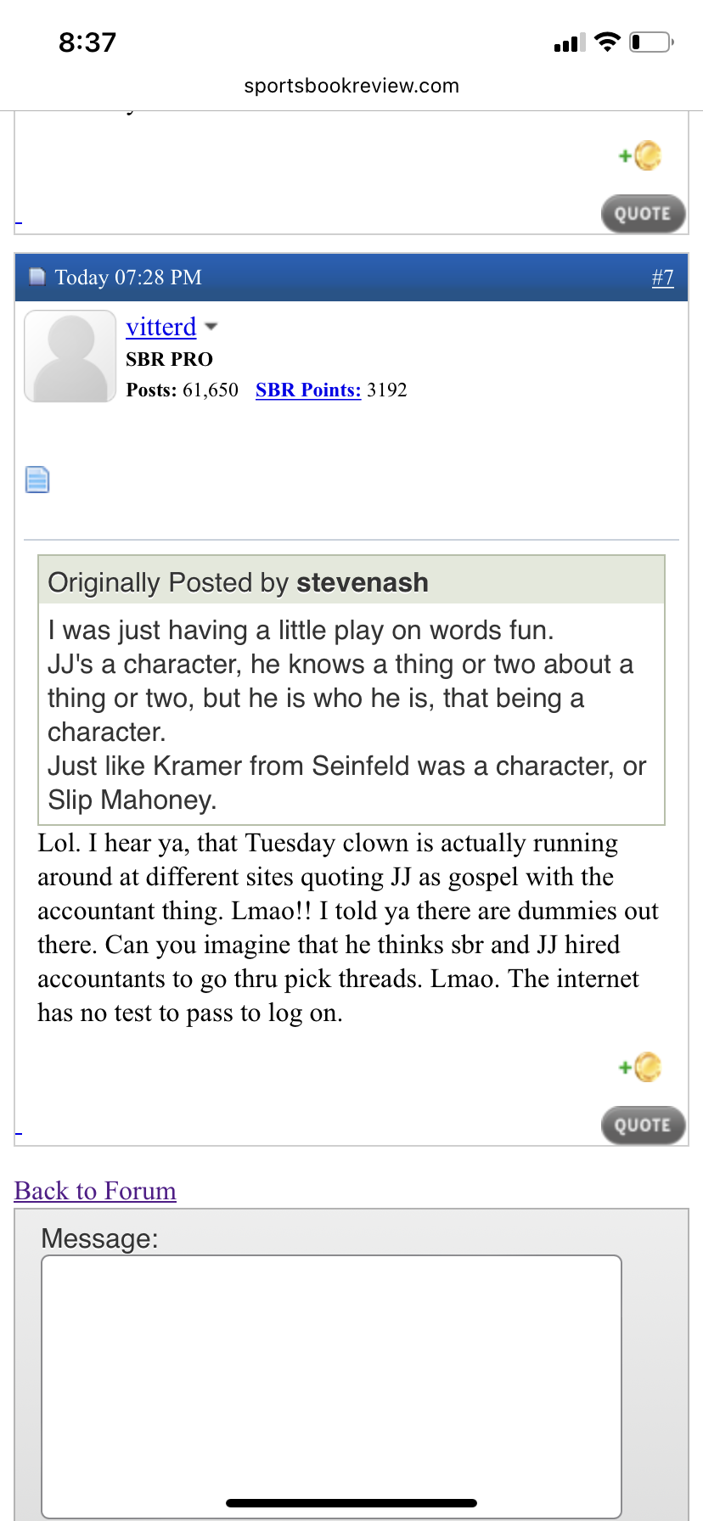
Task: Click the post icon beside Today 07:28 PM
Action: click(x=37, y=278)
